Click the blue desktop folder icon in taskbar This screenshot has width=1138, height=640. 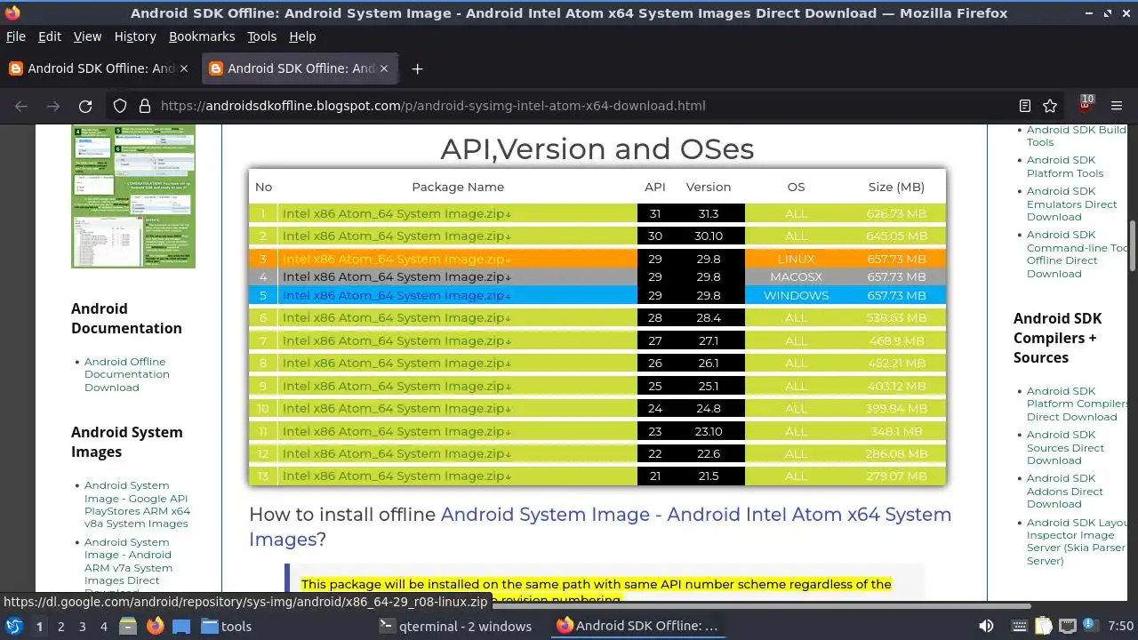[181, 626]
